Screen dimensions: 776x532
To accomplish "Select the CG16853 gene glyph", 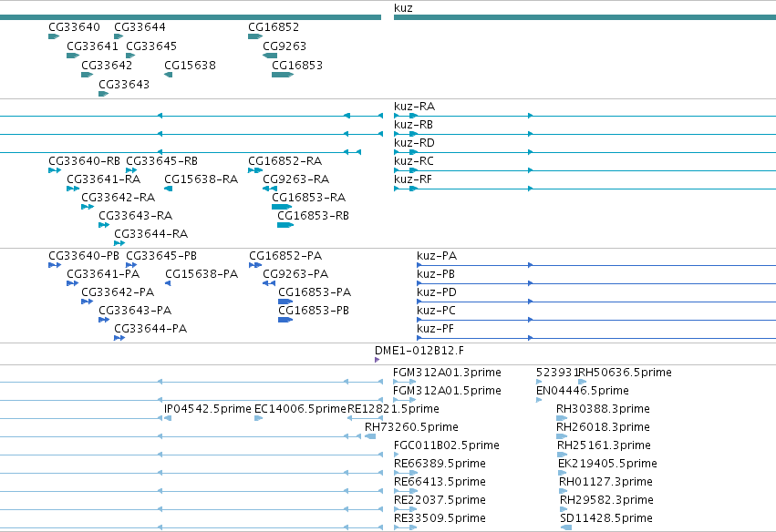I will (x=283, y=75).
